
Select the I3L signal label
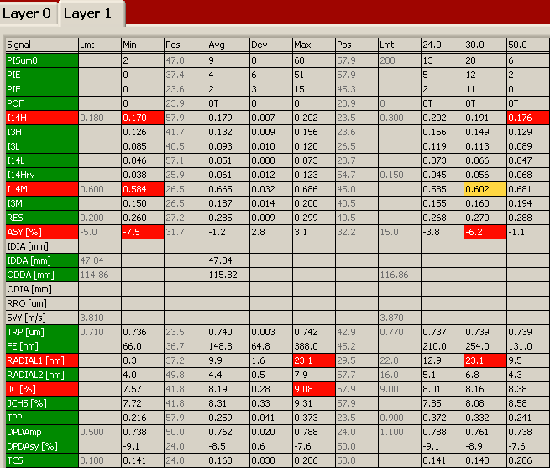(x=42, y=146)
